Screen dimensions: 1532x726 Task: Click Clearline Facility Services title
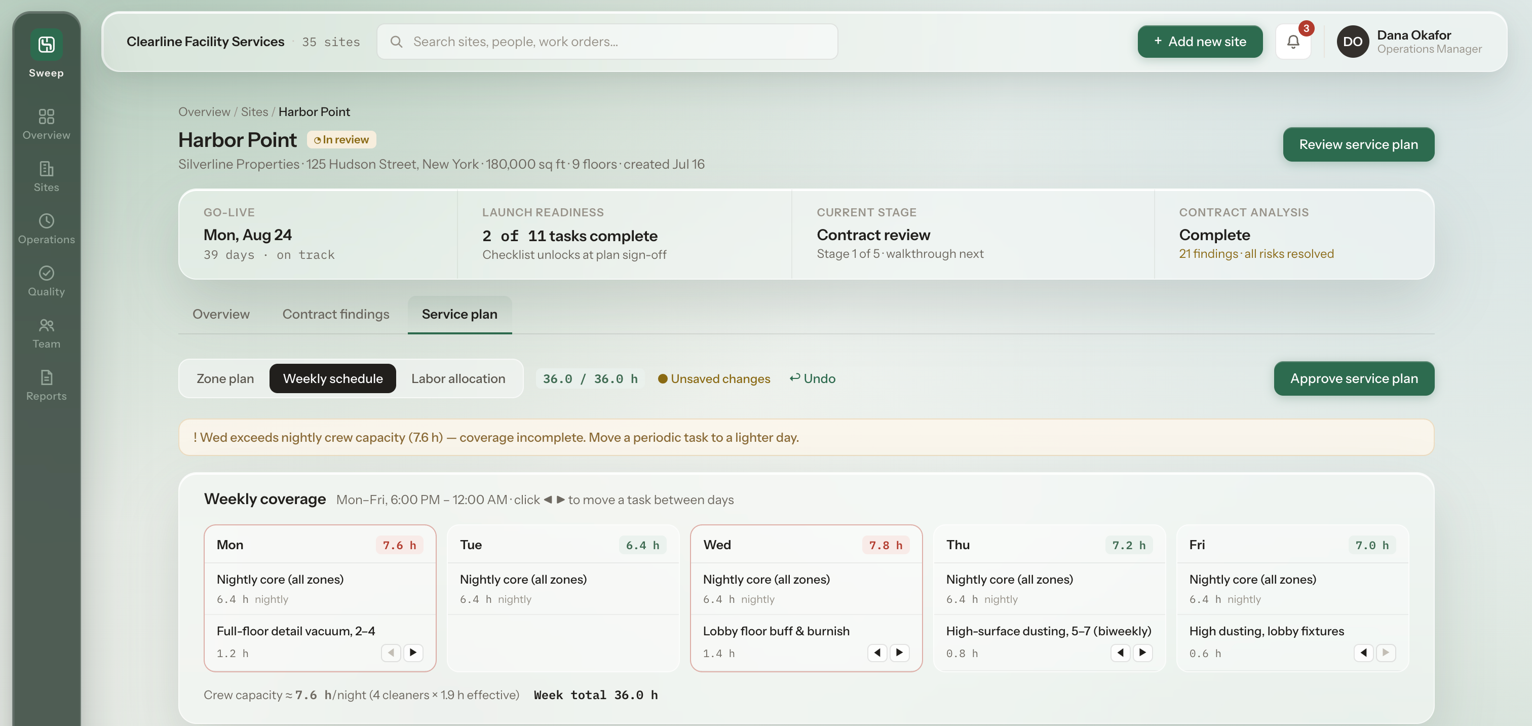pos(205,42)
